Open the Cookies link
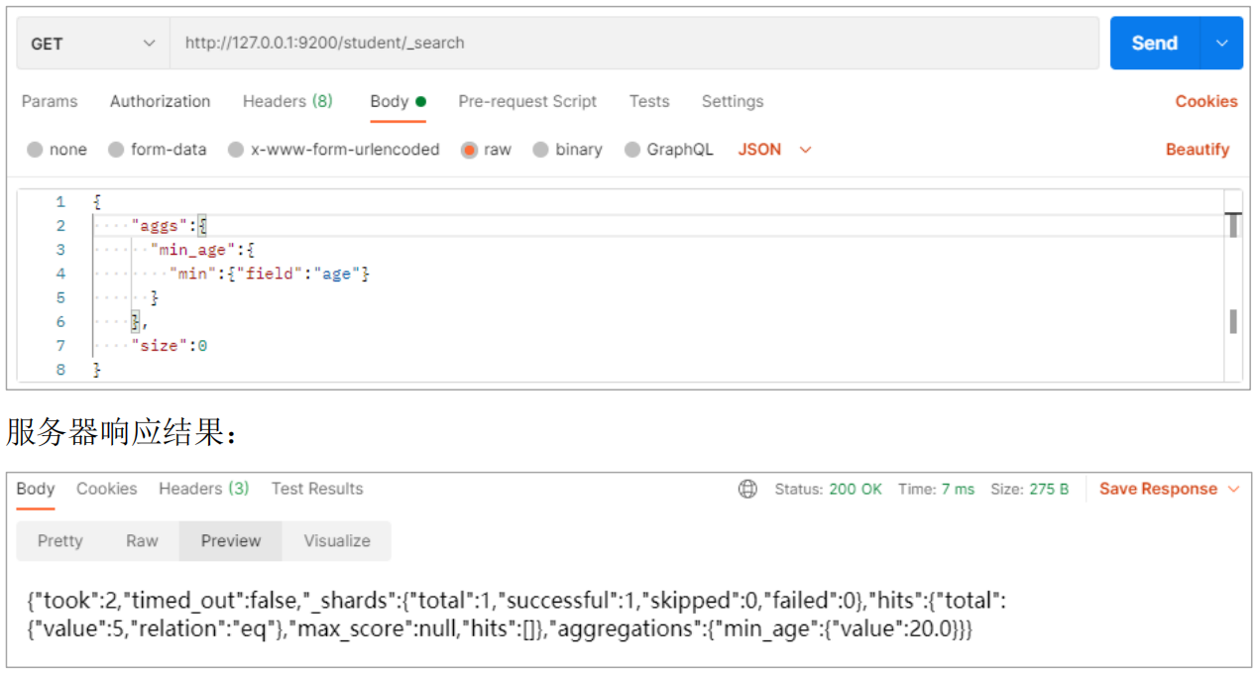The image size is (1259, 675). tap(1206, 101)
